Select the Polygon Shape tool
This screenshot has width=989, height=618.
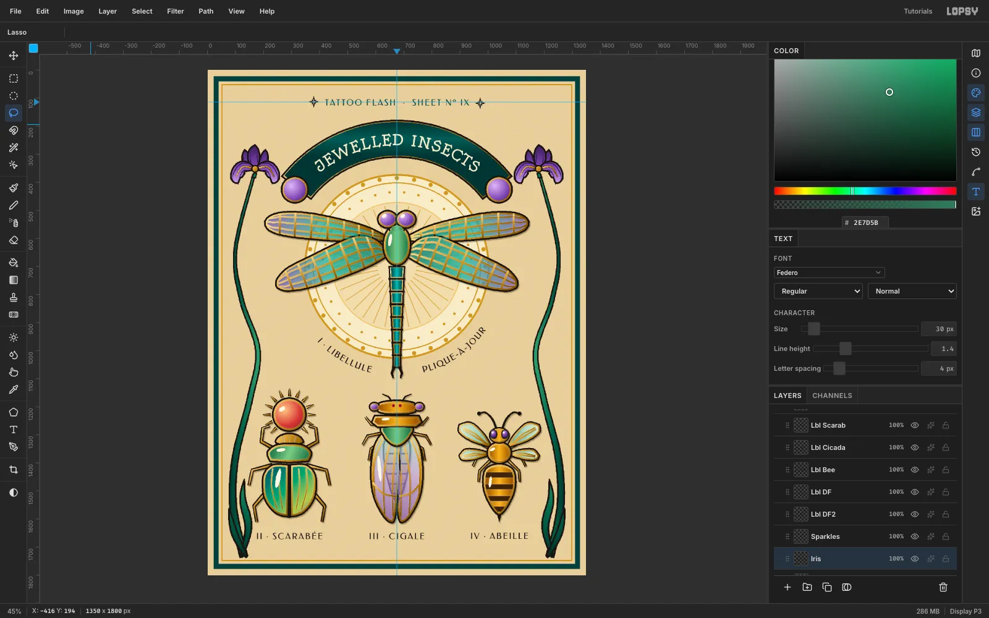click(x=14, y=412)
